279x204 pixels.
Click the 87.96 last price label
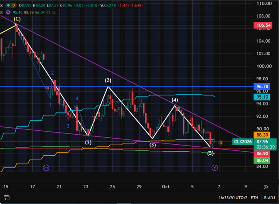tap(262, 142)
